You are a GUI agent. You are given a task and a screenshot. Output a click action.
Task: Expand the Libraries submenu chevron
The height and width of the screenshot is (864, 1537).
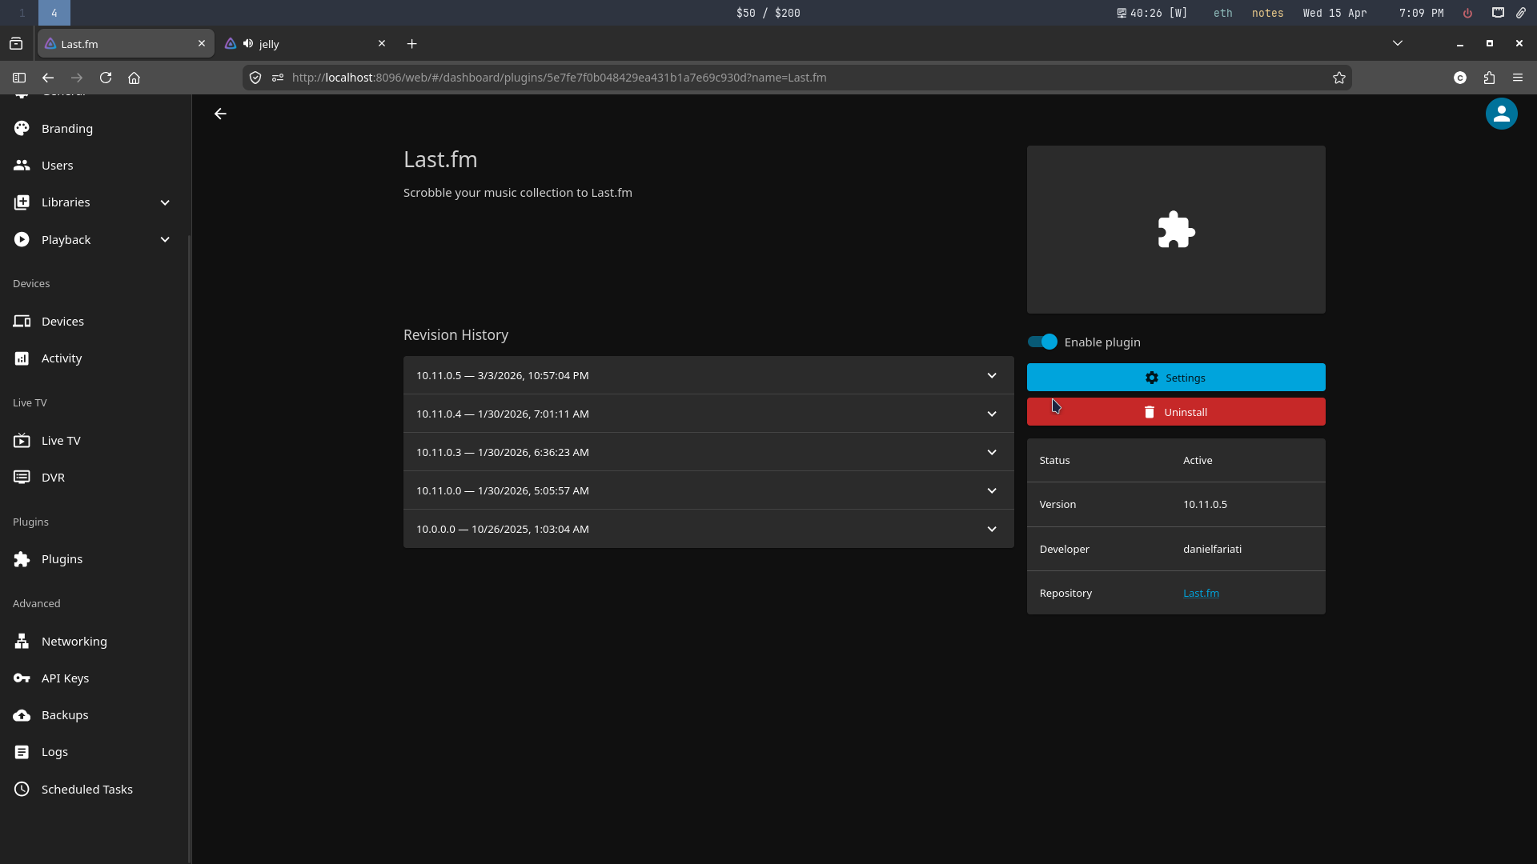point(165,202)
